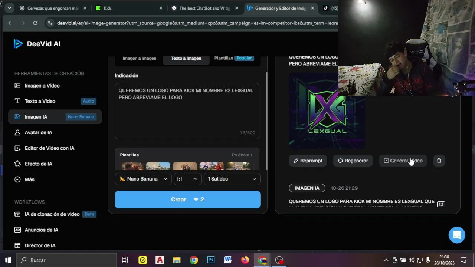Open the Nano Banana model dropdown

tap(143, 179)
